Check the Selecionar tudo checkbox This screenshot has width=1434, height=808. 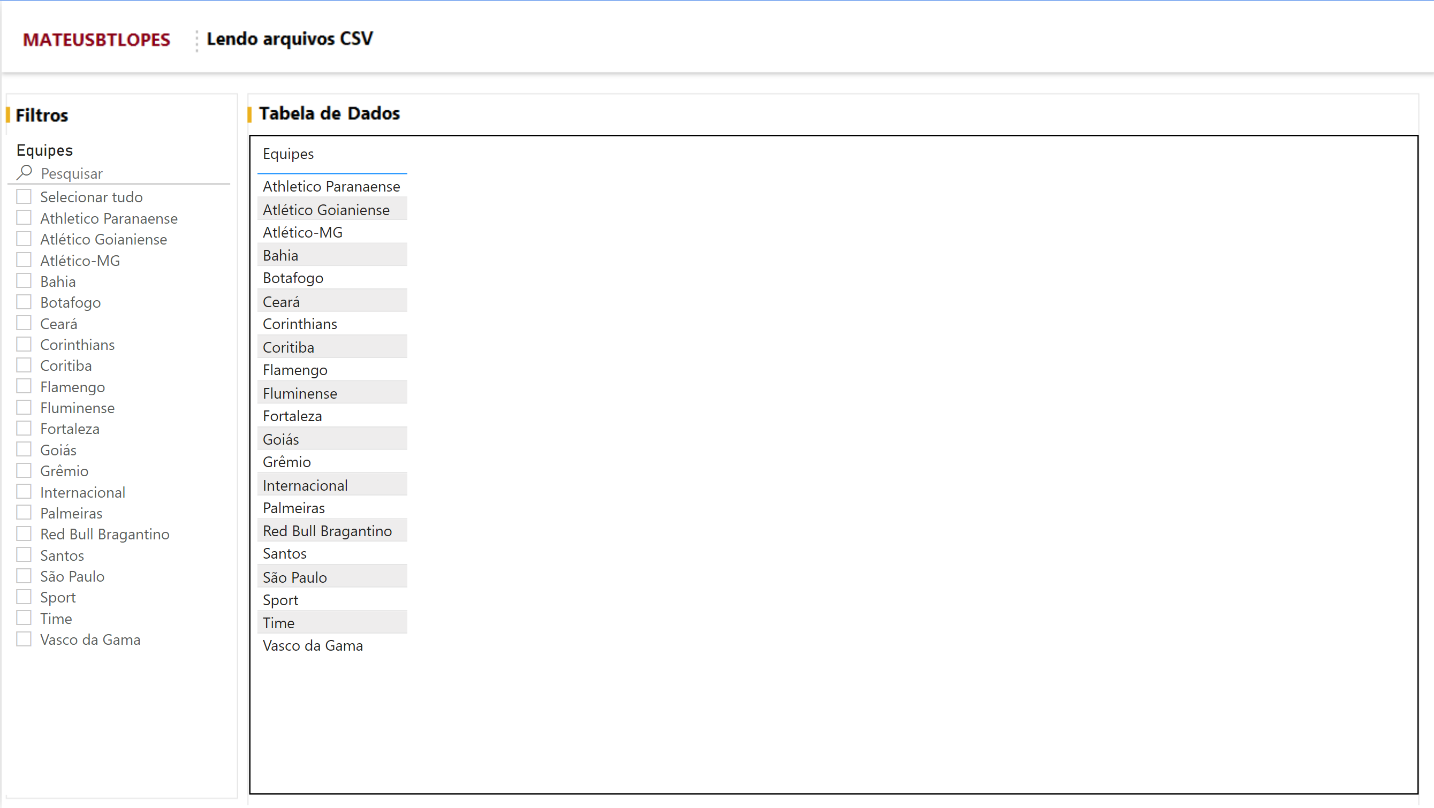pos(24,196)
